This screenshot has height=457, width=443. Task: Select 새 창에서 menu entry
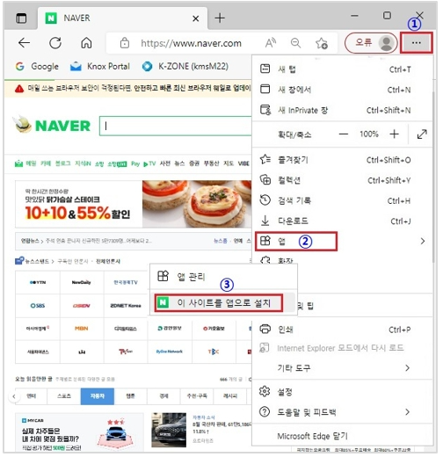click(x=342, y=90)
